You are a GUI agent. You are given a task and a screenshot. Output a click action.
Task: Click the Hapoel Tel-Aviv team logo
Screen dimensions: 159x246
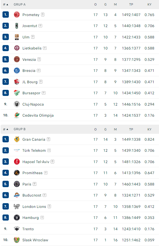[x=17, y=162]
